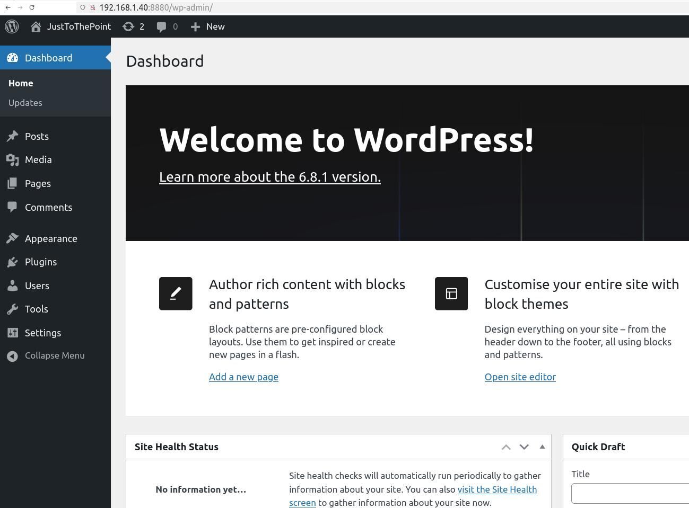Open the Settings menu in sidebar
This screenshot has width=689, height=508.
click(x=43, y=333)
